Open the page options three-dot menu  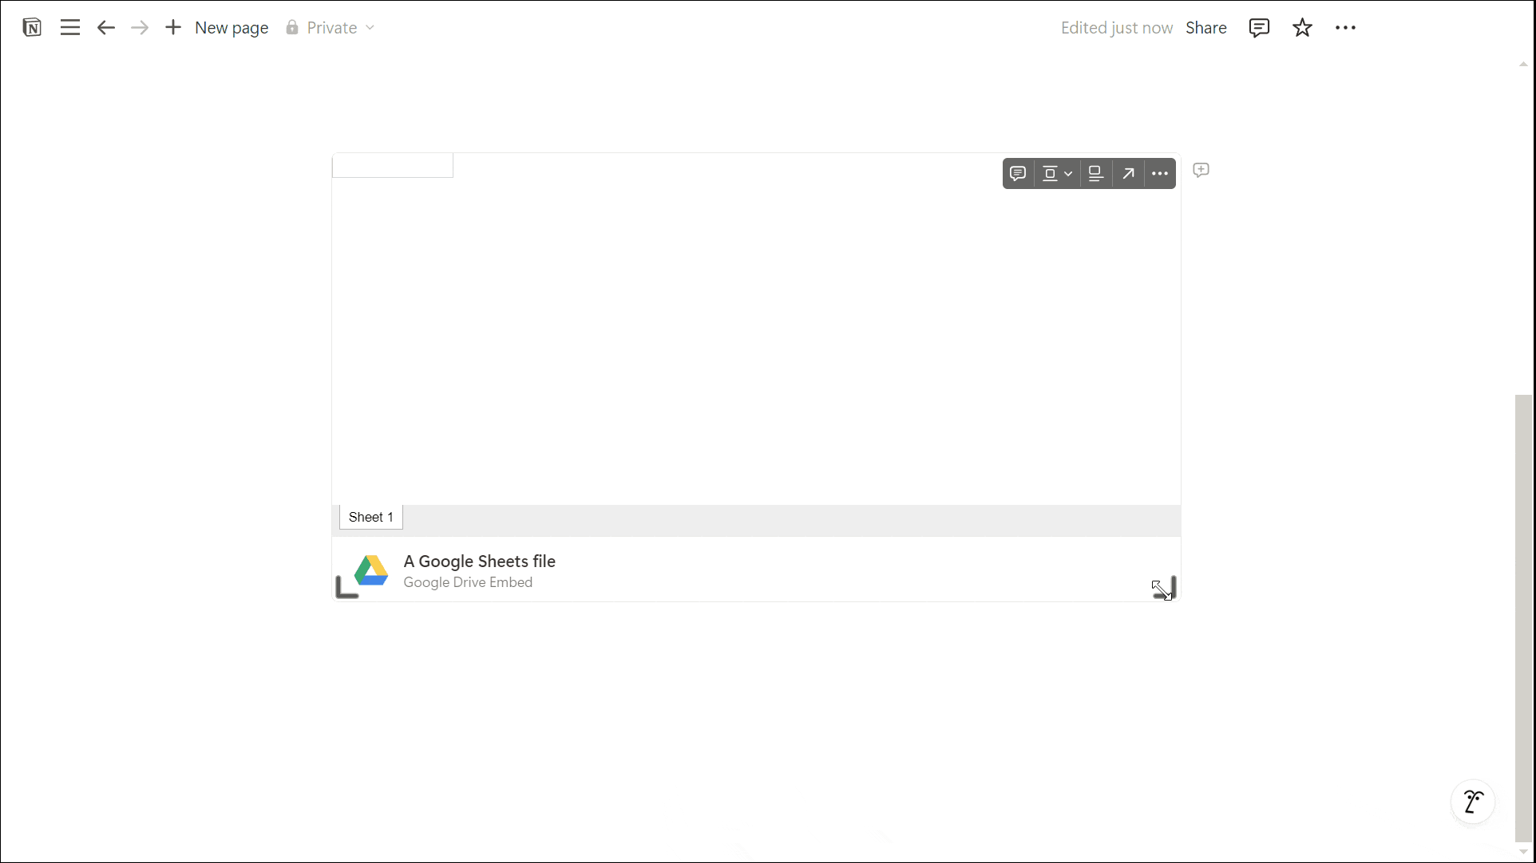pos(1345,28)
